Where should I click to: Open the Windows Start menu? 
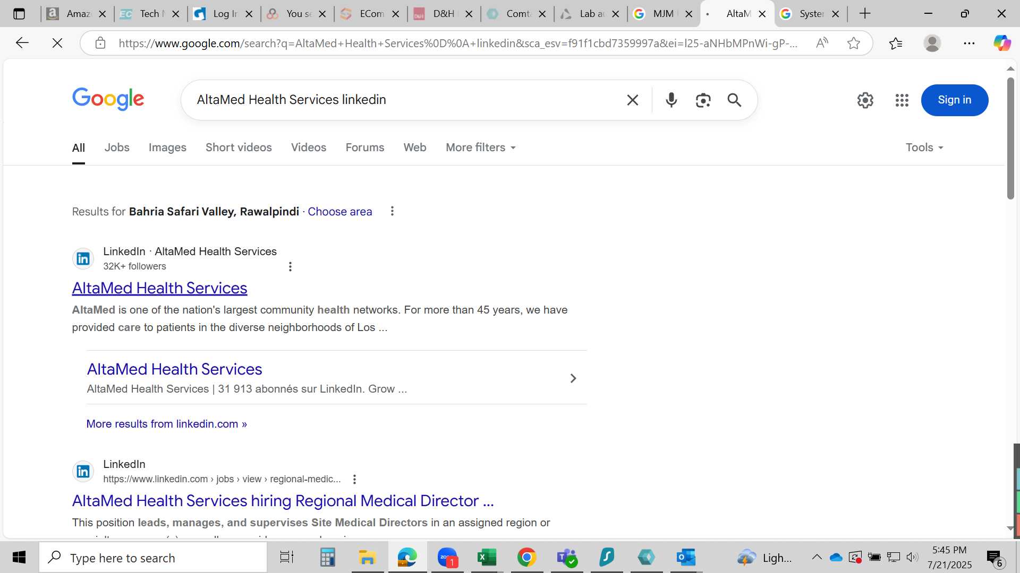[19, 558]
